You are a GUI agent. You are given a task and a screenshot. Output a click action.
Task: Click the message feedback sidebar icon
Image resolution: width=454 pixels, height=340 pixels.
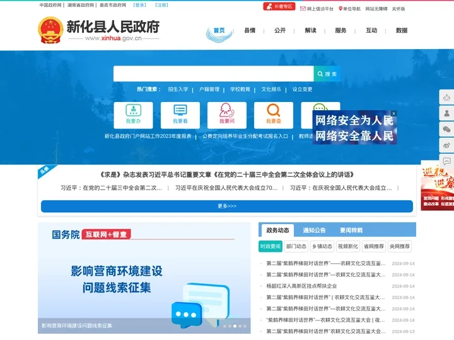pyautogui.click(x=447, y=160)
